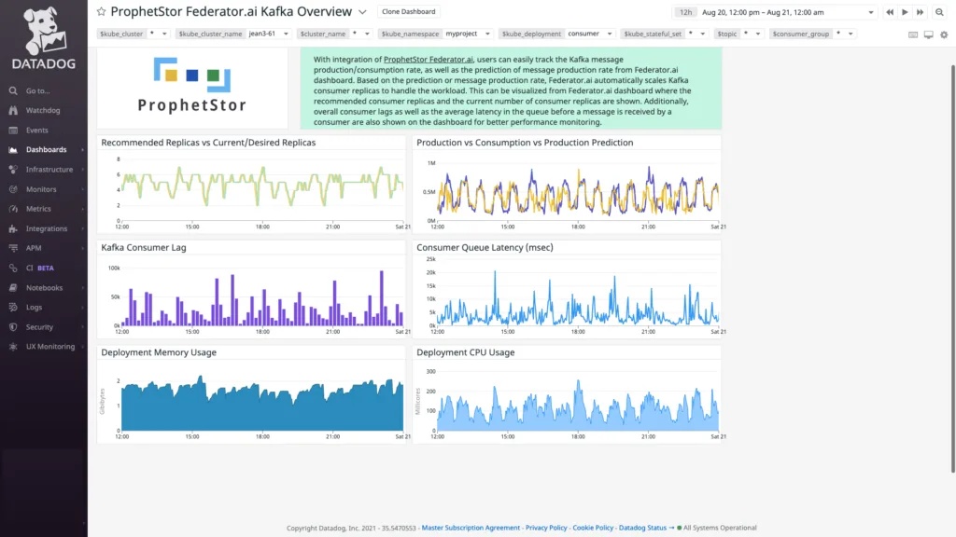The height and width of the screenshot is (537, 956).
Task: Open the dashboard settings gear icon
Action: click(944, 34)
